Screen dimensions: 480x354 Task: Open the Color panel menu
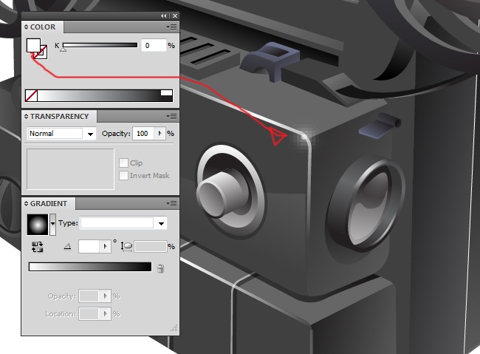pos(172,27)
